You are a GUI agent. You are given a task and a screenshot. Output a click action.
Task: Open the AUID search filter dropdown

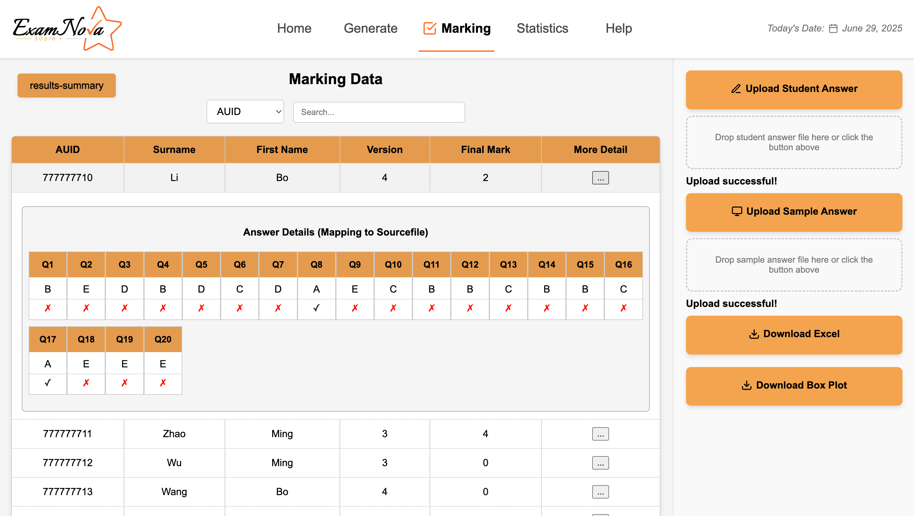pos(245,112)
